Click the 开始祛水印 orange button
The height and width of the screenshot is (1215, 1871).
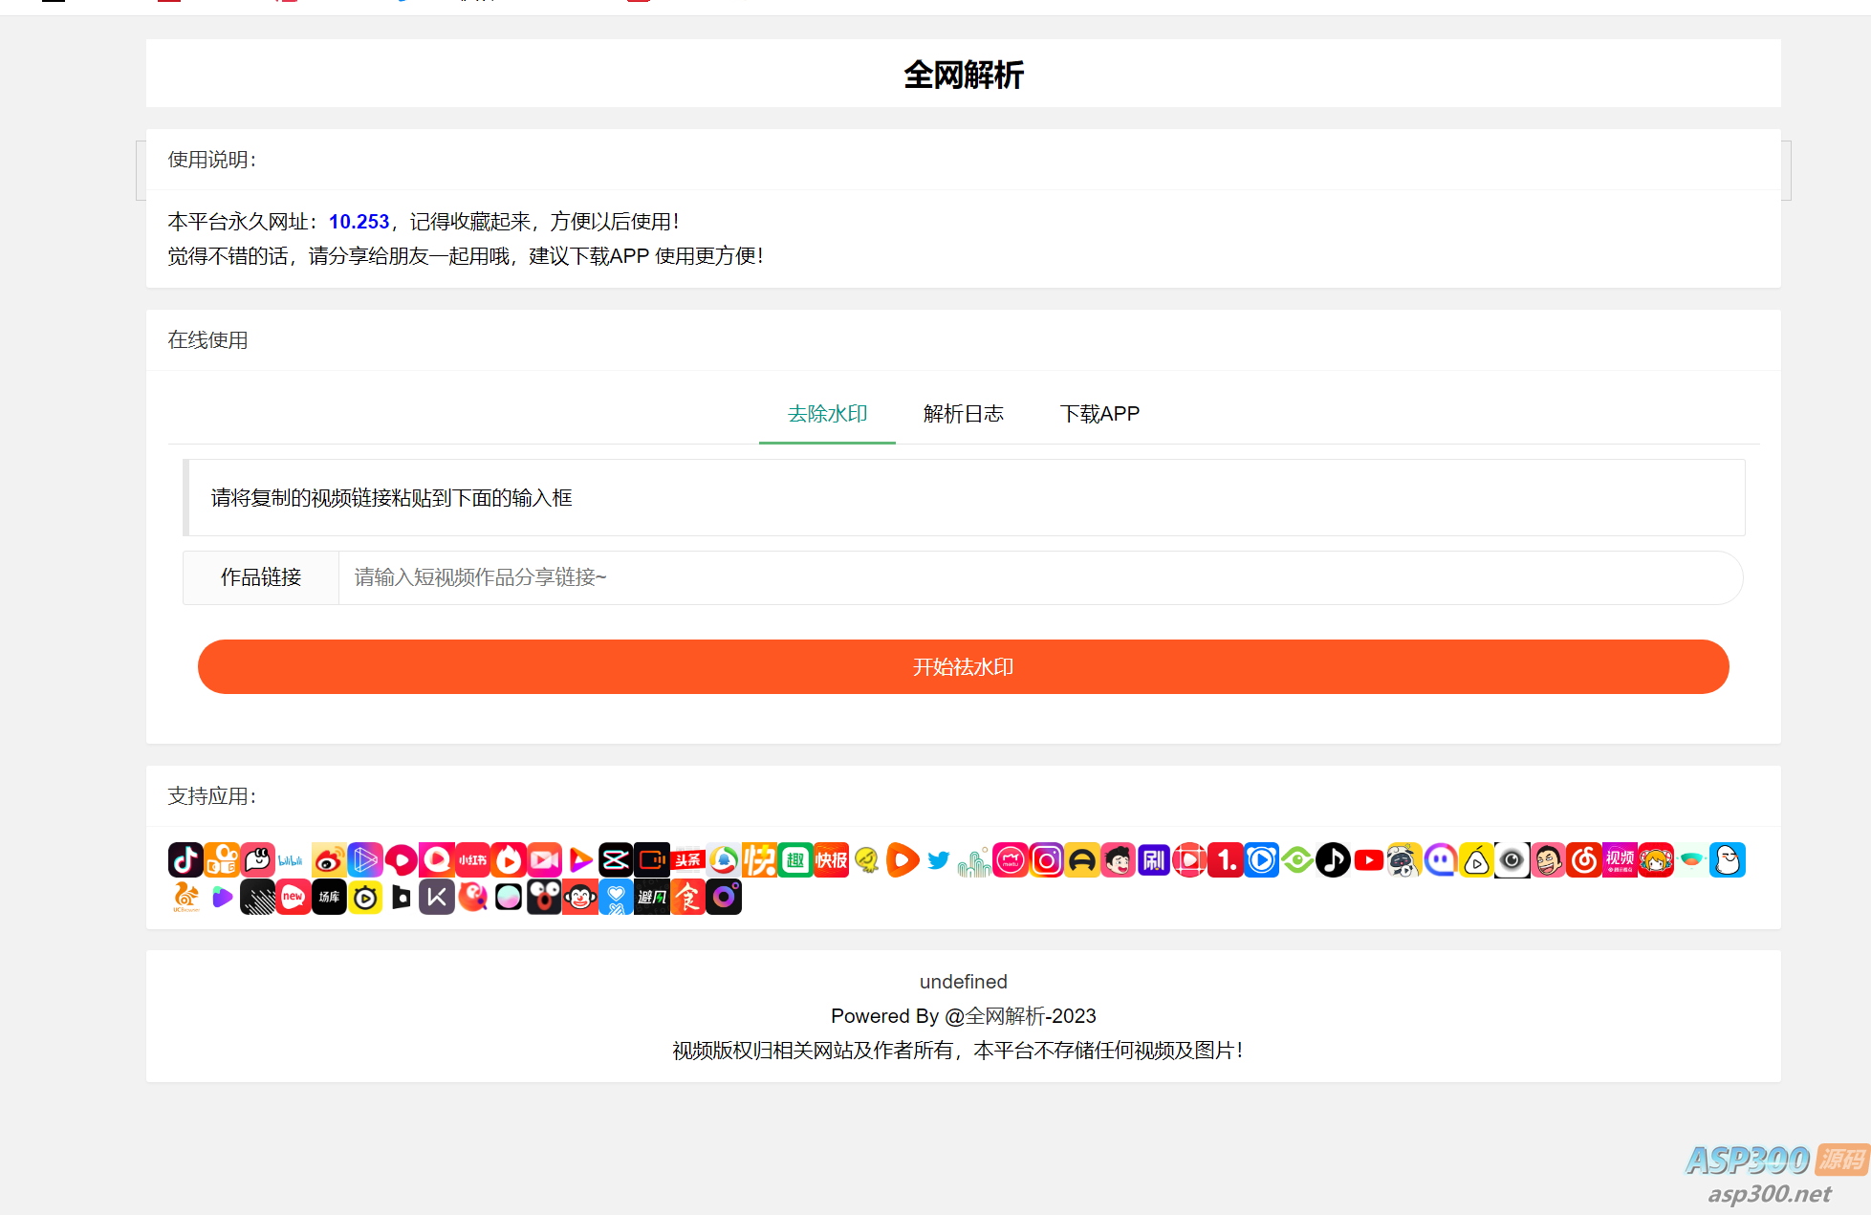coord(964,666)
